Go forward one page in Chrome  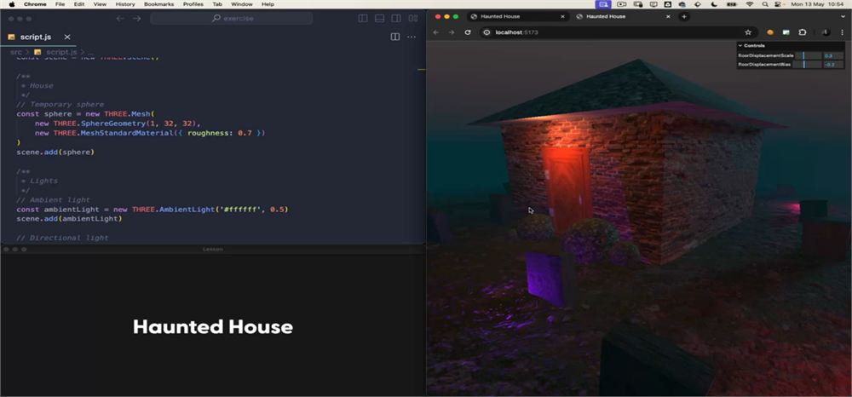tap(452, 32)
